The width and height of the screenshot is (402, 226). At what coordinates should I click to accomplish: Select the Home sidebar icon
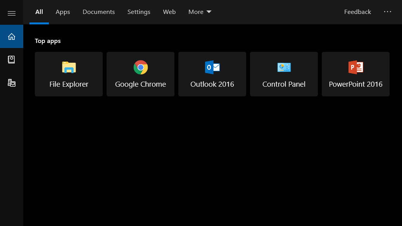point(12,36)
